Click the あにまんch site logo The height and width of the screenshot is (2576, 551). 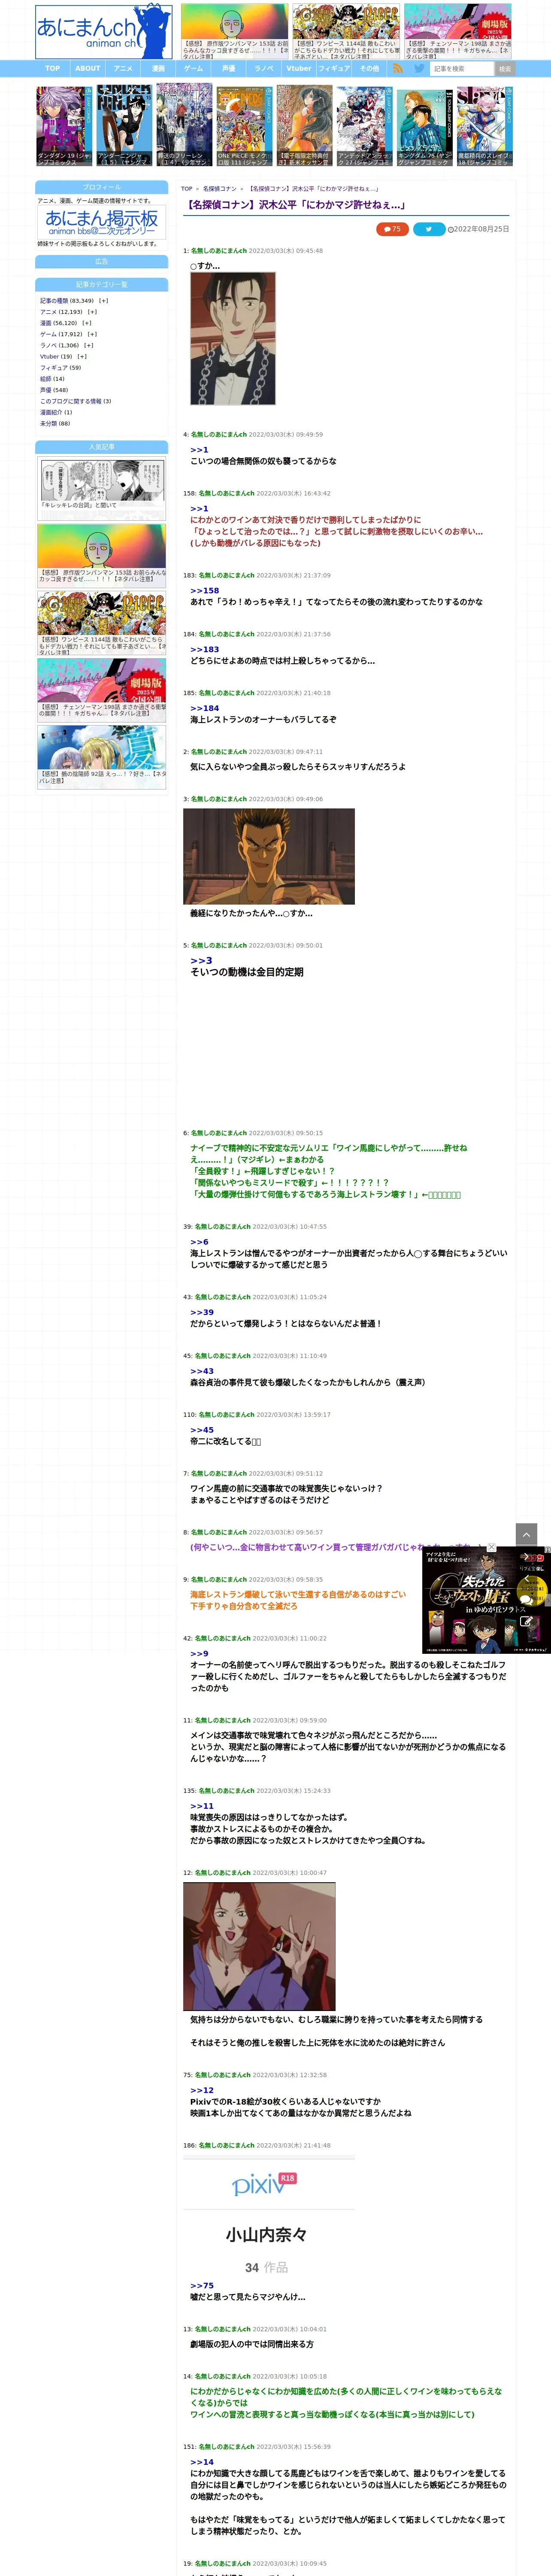(x=103, y=32)
